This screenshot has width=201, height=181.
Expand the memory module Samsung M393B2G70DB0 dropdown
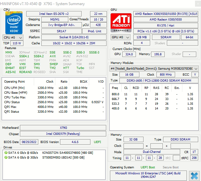[x=154, y=69]
